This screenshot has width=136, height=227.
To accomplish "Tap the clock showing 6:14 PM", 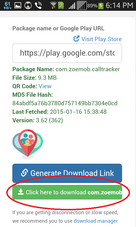I will point(119,5).
